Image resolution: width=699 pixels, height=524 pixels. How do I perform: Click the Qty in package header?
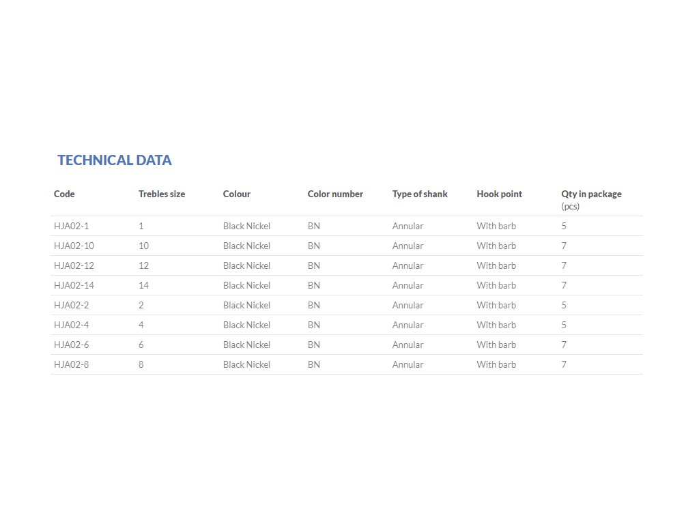pyautogui.click(x=591, y=194)
